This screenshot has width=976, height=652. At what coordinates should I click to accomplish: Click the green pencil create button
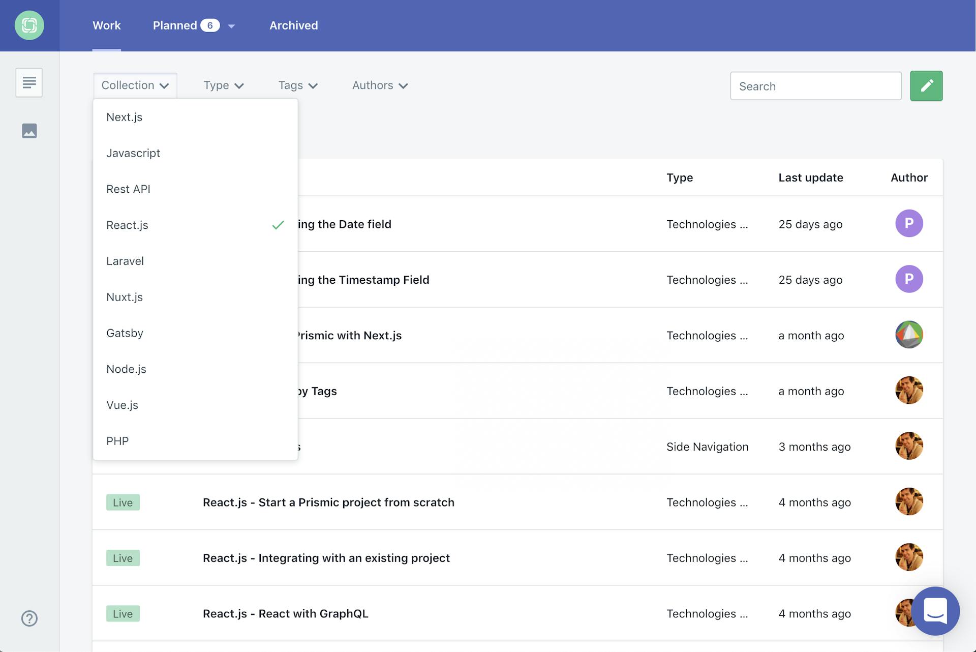(x=926, y=86)
